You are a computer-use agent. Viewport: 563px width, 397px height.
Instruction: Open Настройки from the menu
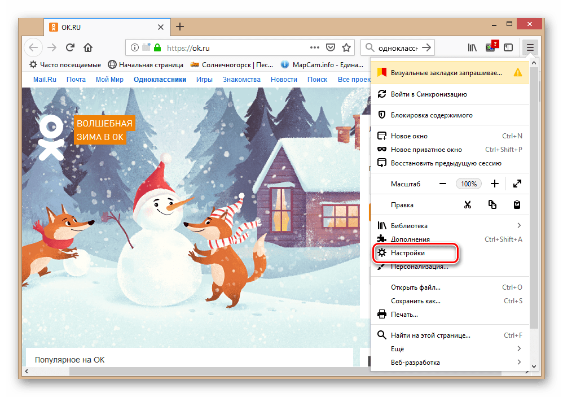point(408,253)
